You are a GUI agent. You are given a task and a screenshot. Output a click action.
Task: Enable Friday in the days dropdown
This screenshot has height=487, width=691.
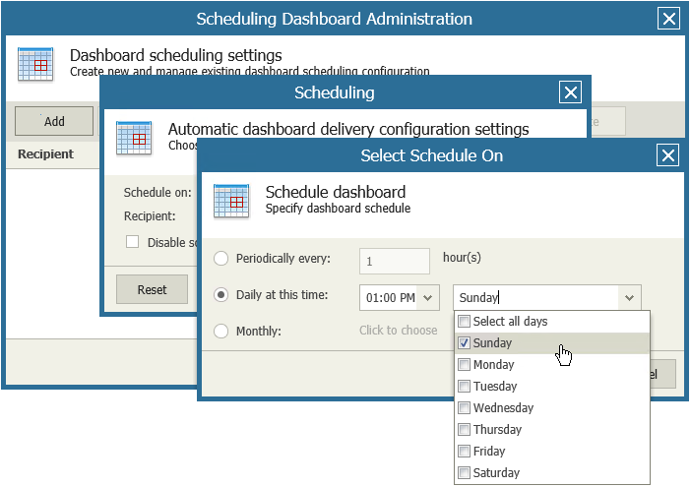tap(465, 452)
